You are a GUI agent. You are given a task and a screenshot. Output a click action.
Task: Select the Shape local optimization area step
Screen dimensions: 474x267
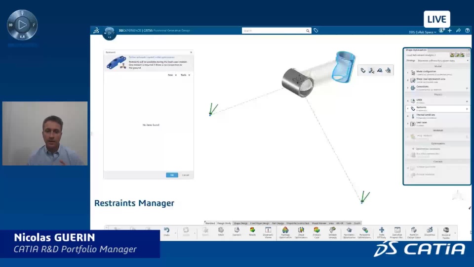[437, 80]
